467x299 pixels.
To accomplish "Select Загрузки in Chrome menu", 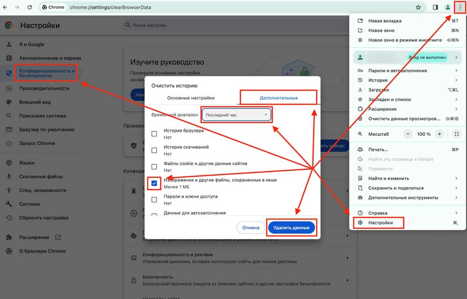I will coord(407,90).
